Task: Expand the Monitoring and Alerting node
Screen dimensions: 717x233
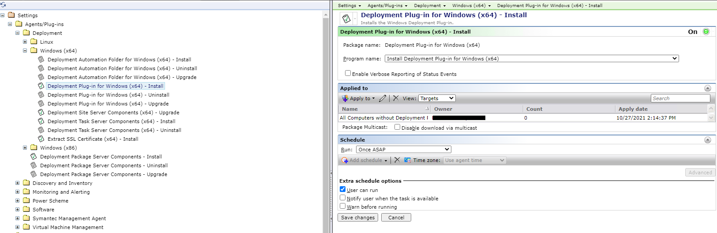Action: 18,192
